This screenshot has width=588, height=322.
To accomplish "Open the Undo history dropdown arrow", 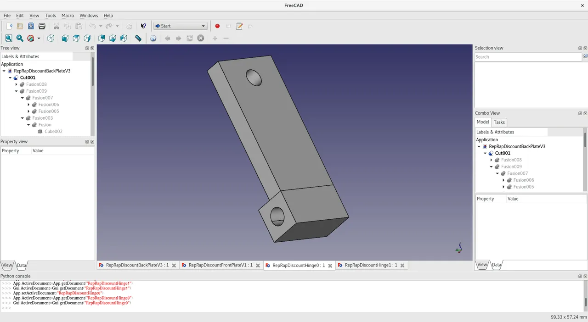I will click(x=101, y=26).
